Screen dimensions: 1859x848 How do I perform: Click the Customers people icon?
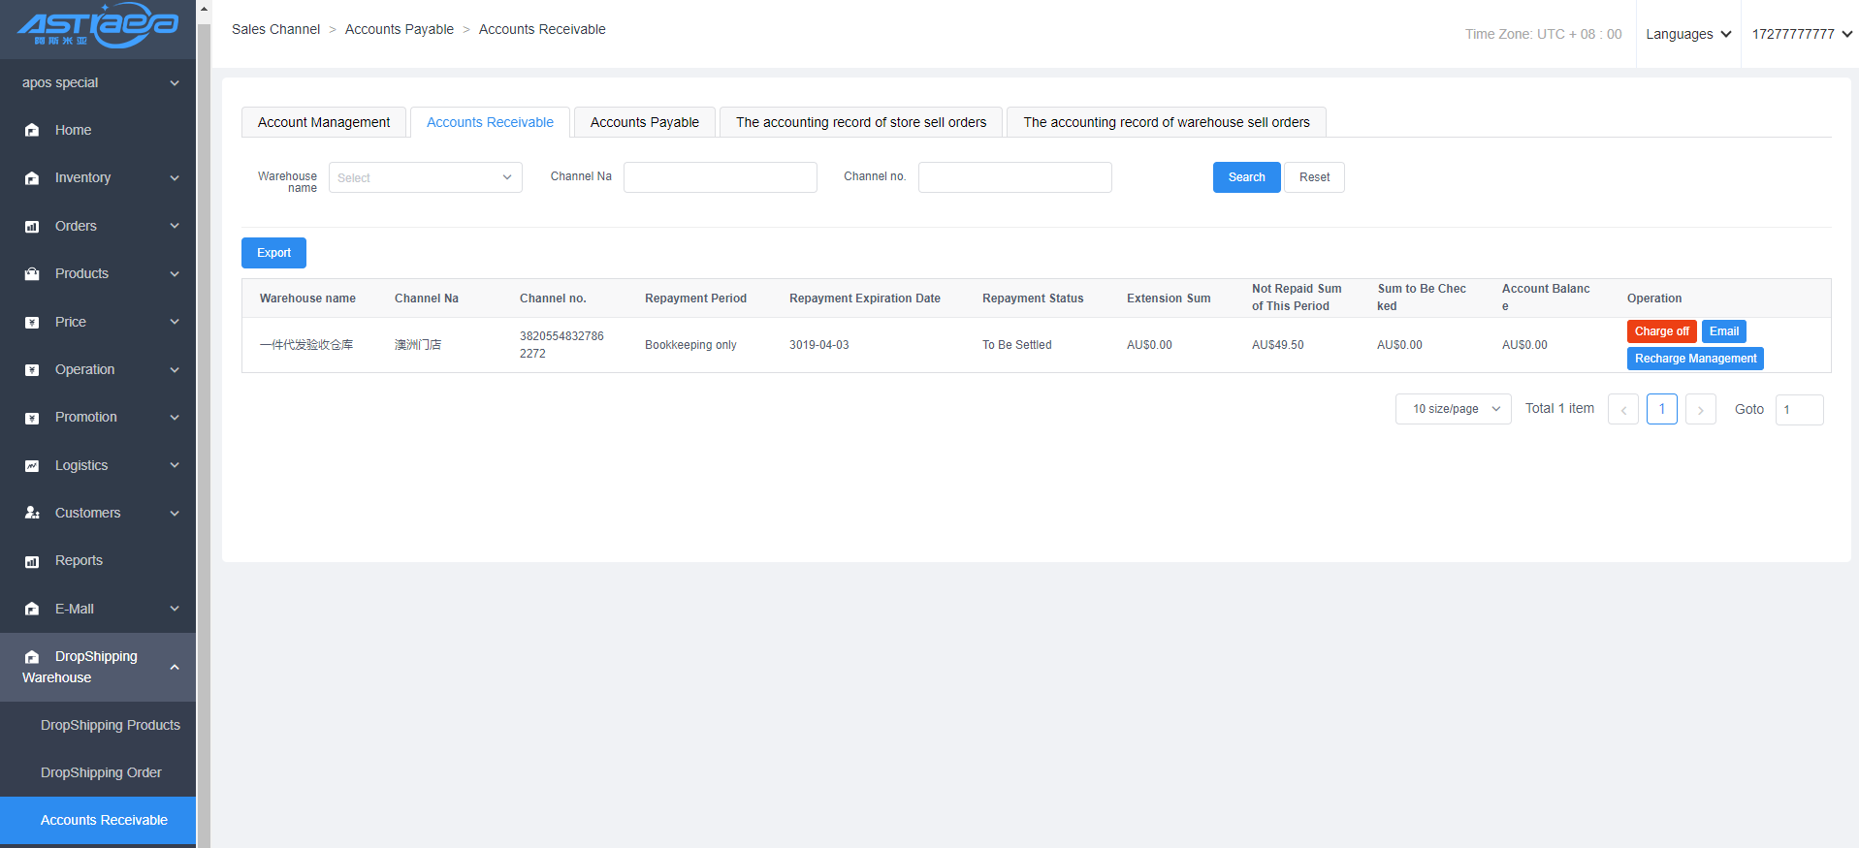click(32, 513)
